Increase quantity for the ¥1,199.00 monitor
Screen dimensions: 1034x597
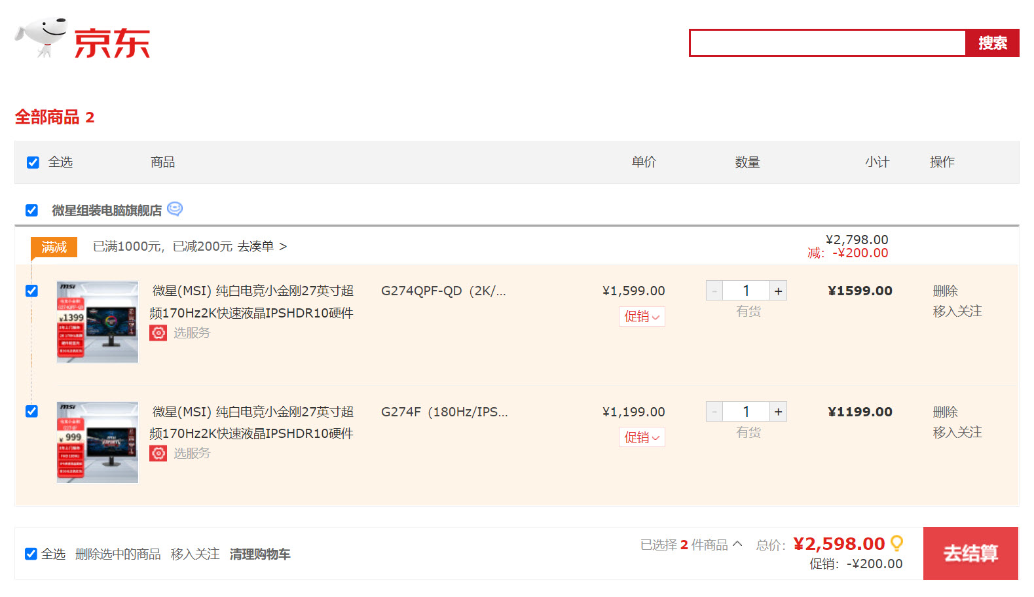pyautogui.click(x=778, y=412)
